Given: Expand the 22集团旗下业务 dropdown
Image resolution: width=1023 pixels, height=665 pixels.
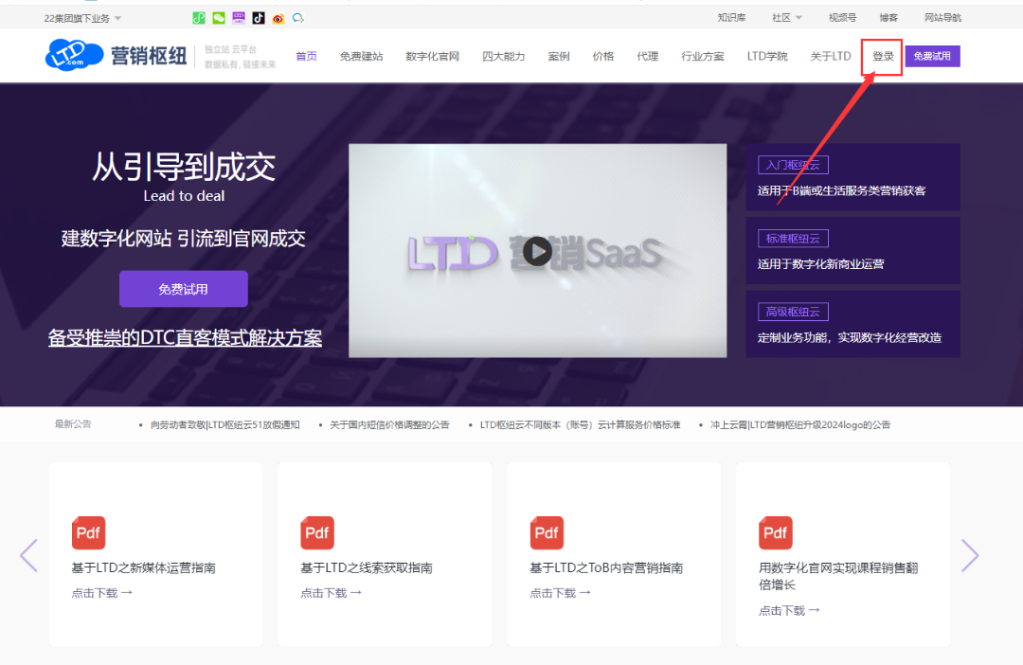Looking at the screenshot, I should point(82,18).
